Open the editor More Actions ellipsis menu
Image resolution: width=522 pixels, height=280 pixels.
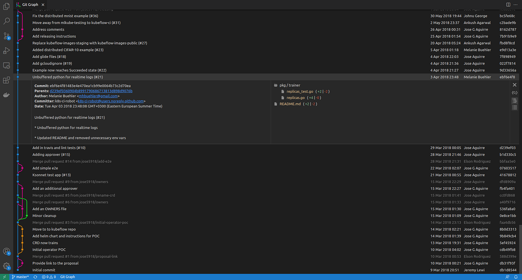[516, 4]
